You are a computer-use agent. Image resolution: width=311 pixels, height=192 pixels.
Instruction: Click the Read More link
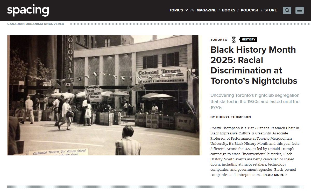coord(275,175)
